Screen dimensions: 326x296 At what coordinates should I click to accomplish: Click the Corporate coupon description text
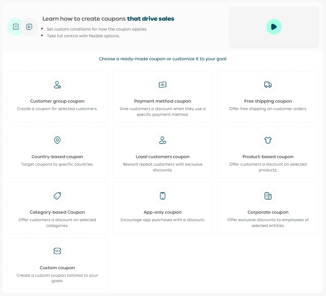268,223
